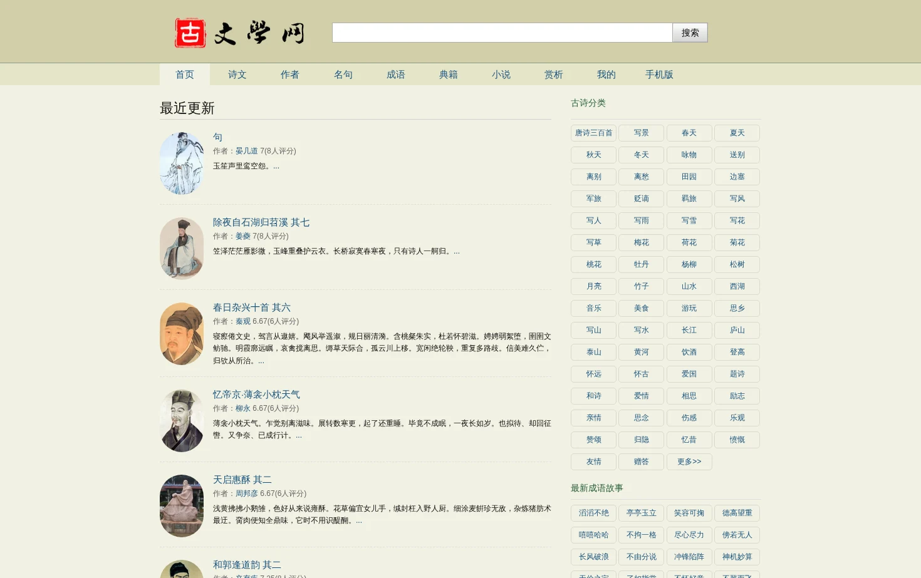
Task: Open idiom story 滔滔不绝
Action: (593, 513)
